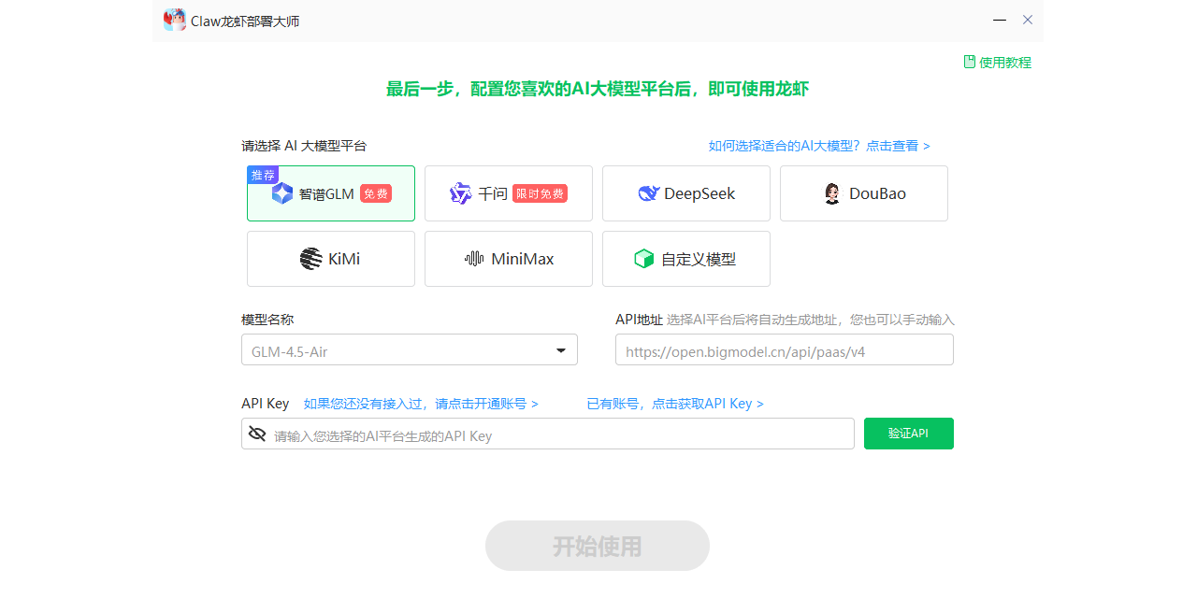Select the DouBao platform icon
Screen dimensions: 1197x598
pyautogui.click(x=831, y=193)
